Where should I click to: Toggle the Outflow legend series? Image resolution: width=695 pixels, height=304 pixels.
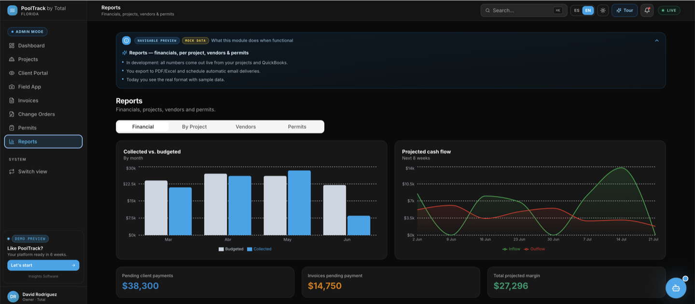coord(534,249)
